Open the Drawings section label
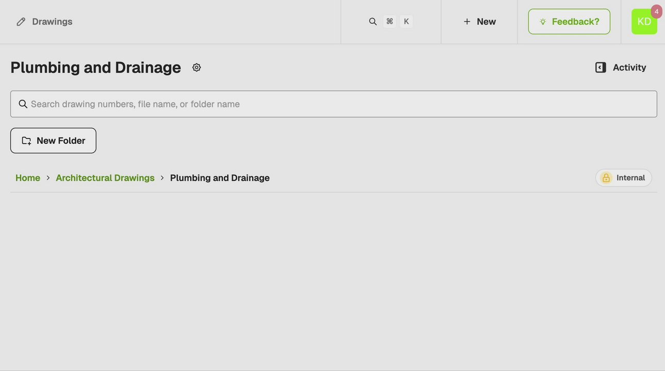Screen dimensions: 665x371 click(x=52, y=22)
